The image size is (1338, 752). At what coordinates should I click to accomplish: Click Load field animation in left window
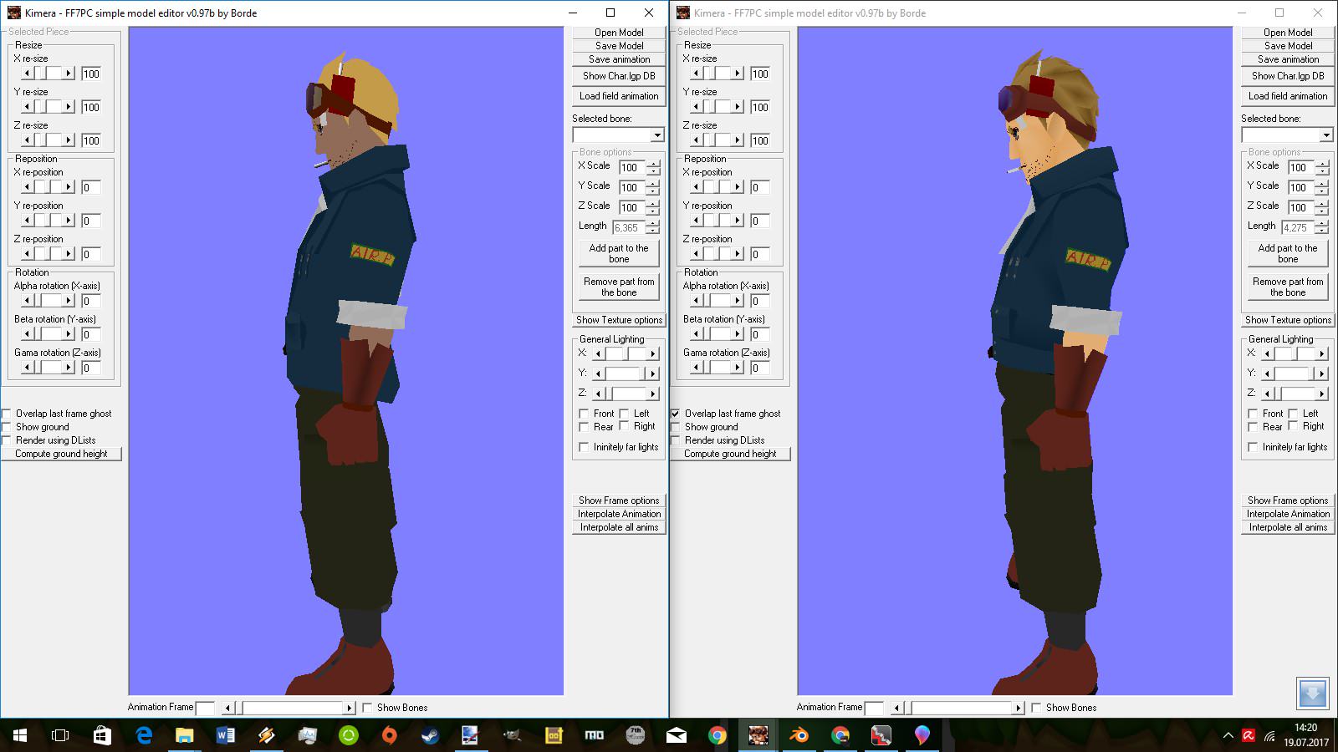pyautogui.click(x=619, y=96)
